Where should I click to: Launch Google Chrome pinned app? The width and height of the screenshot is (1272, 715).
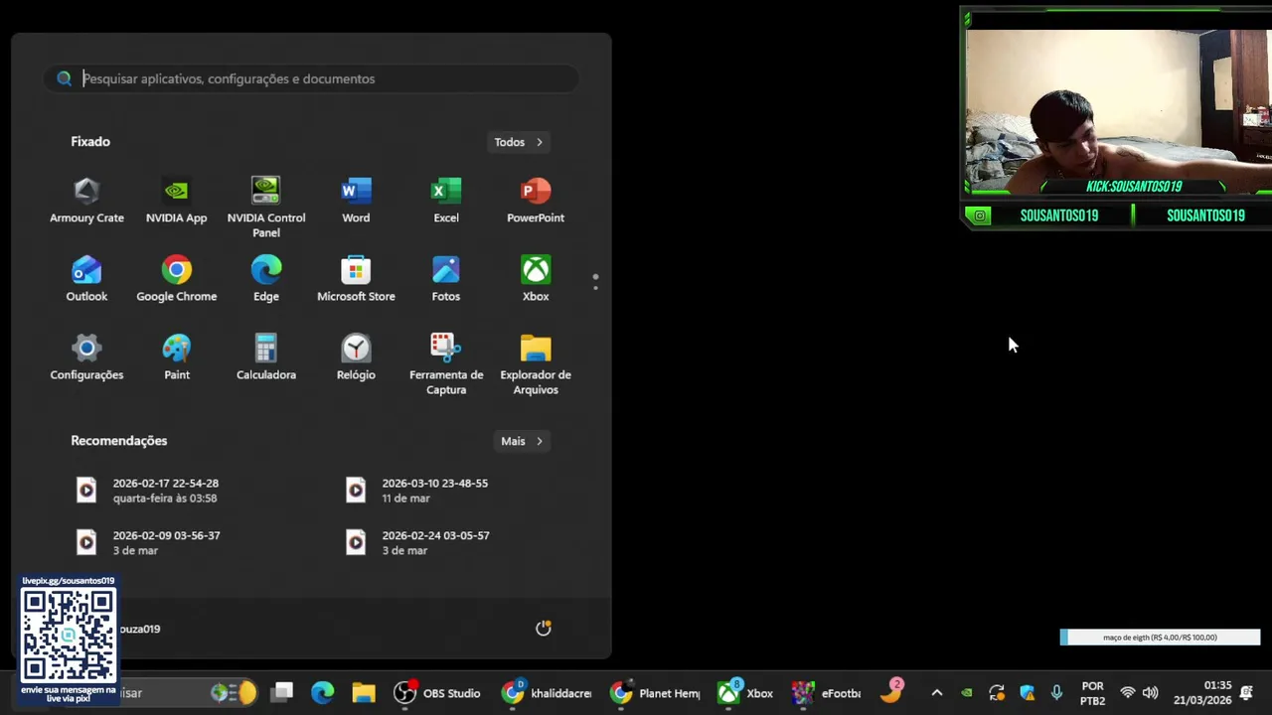pos(176,279)
